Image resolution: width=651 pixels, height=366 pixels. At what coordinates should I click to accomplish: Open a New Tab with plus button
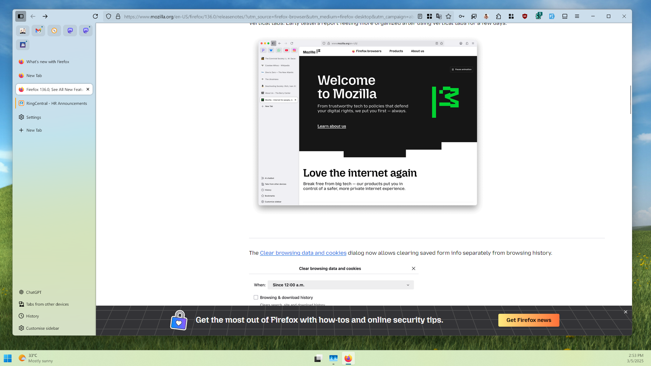pyautogui.click(x=54, y=130)
